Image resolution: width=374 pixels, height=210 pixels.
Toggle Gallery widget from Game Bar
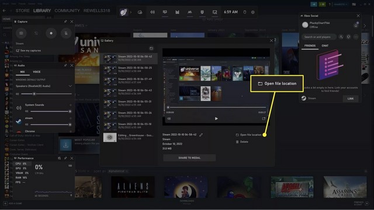point(214,12)
